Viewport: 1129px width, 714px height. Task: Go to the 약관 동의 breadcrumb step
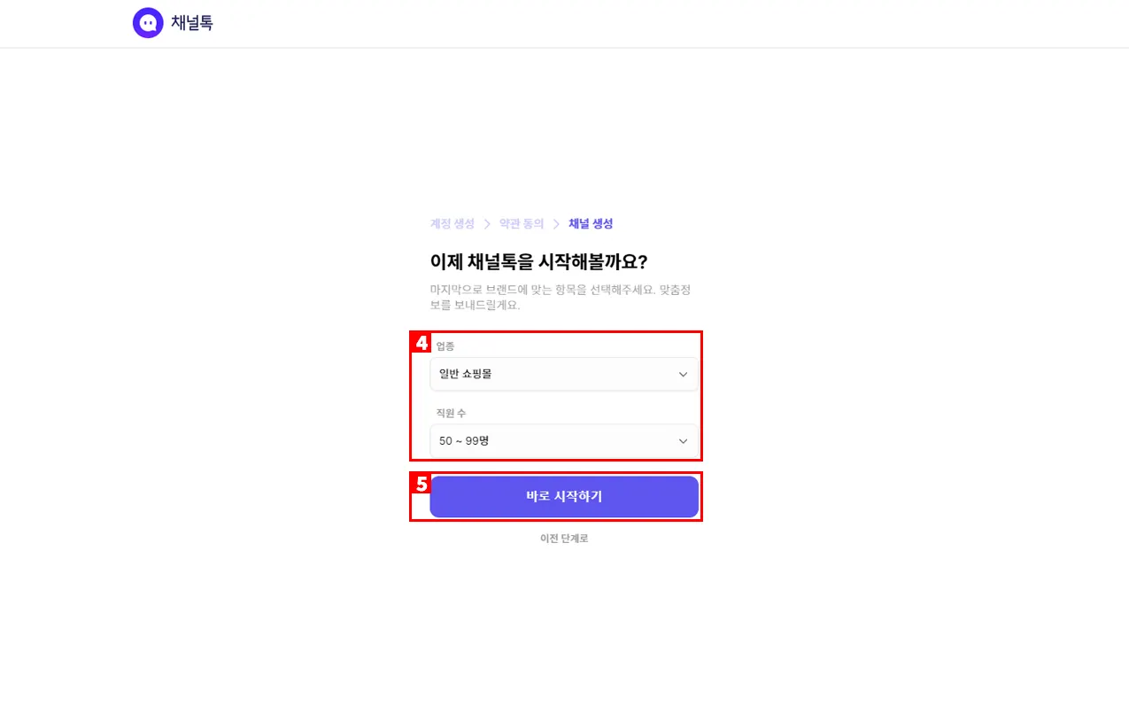pos(522,224)
